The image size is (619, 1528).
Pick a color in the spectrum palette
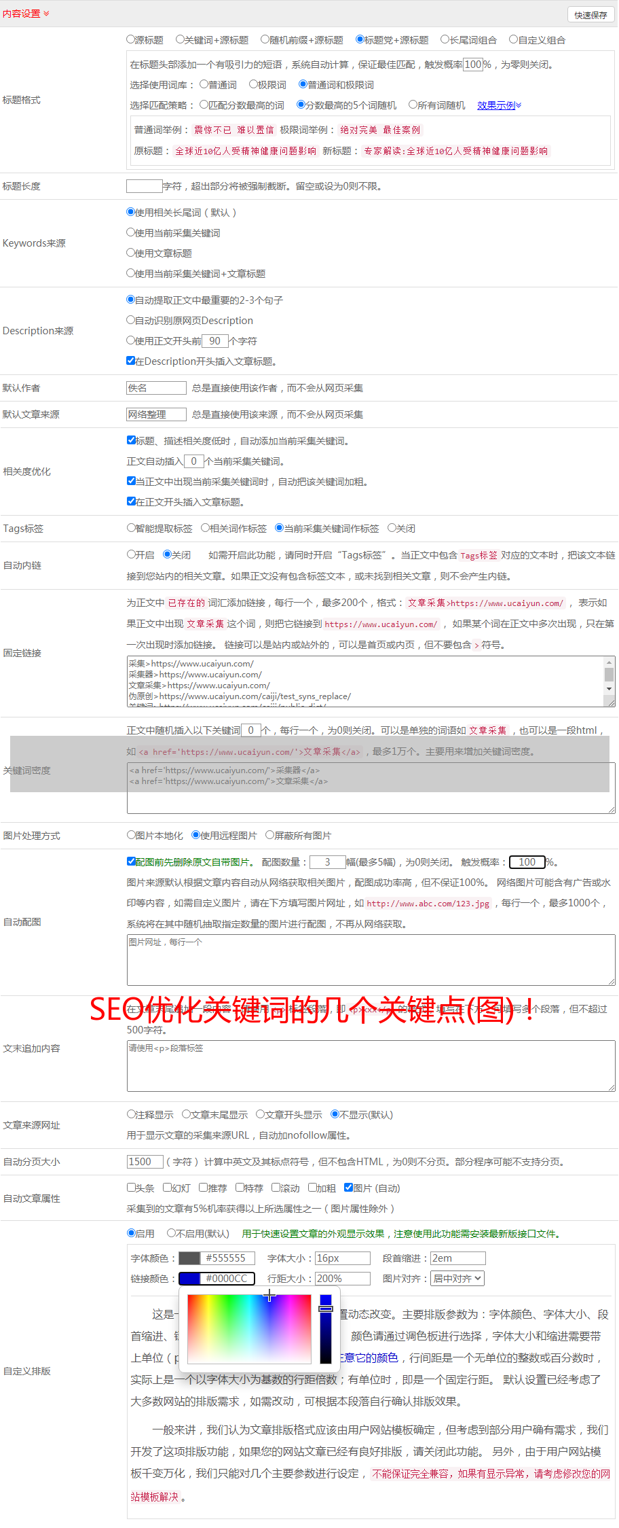(x=249, y=1329)
